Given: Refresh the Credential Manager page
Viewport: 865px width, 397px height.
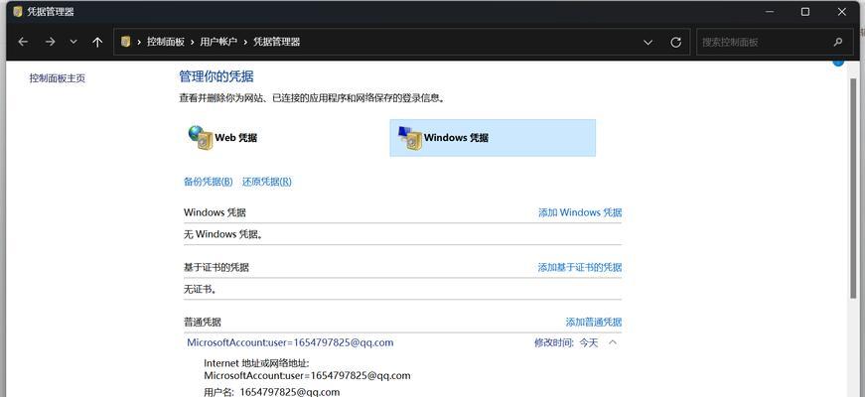Looking at the screenshot, I should point(675,43).
